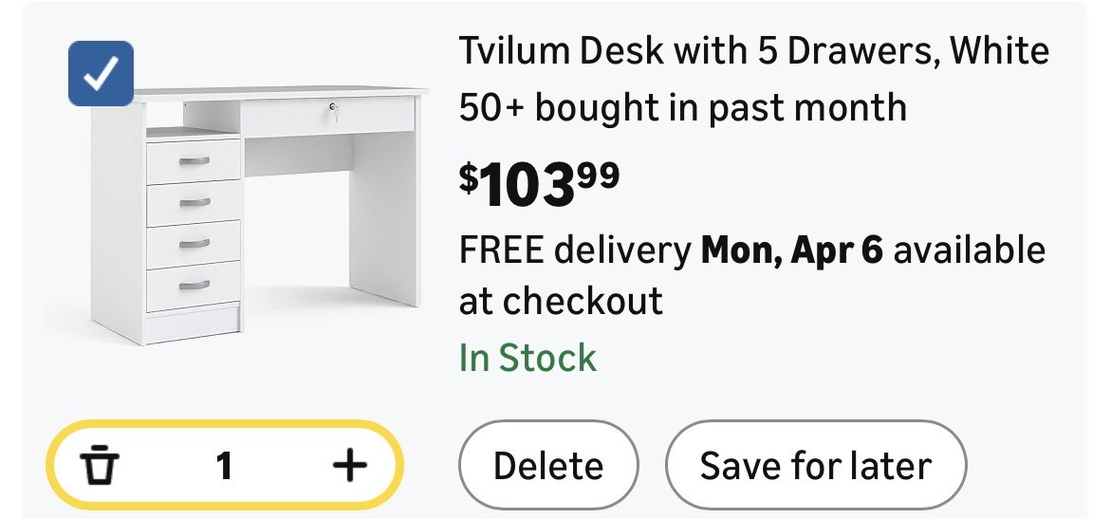Click the key lock on the desk image
The width and height of the screenshot is (1110, 519).
[333, 109]
